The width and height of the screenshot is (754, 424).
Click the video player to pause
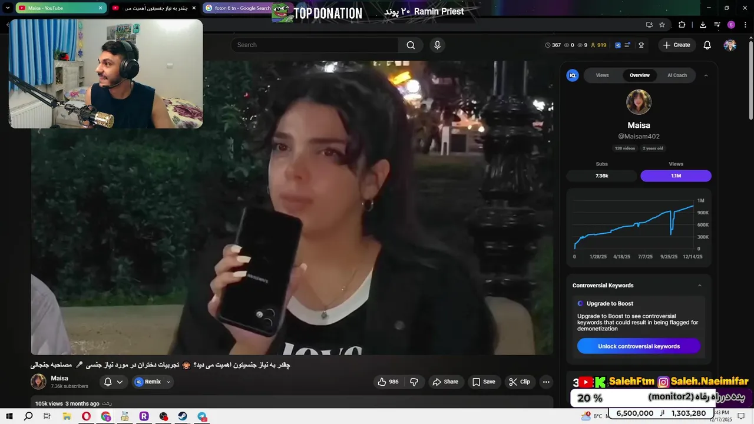pos(292,207)
